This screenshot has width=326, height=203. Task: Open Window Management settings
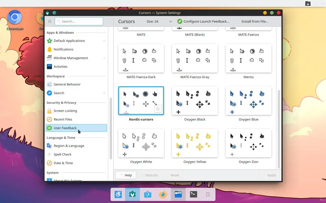click(76, 58)
